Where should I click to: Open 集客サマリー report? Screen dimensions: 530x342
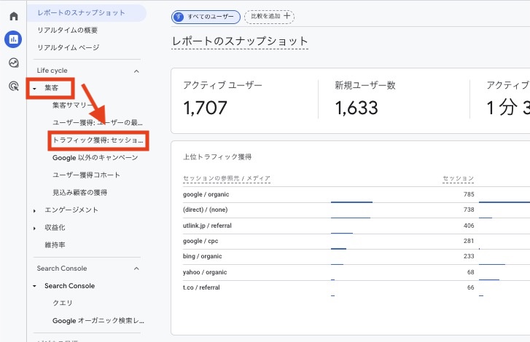point(73,106)
